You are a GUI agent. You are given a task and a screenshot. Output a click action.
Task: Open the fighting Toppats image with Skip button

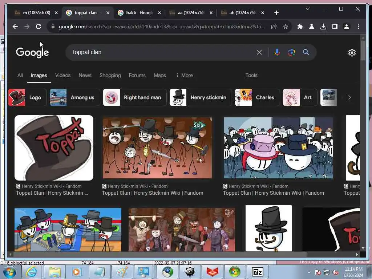click(x=157, y=148)
